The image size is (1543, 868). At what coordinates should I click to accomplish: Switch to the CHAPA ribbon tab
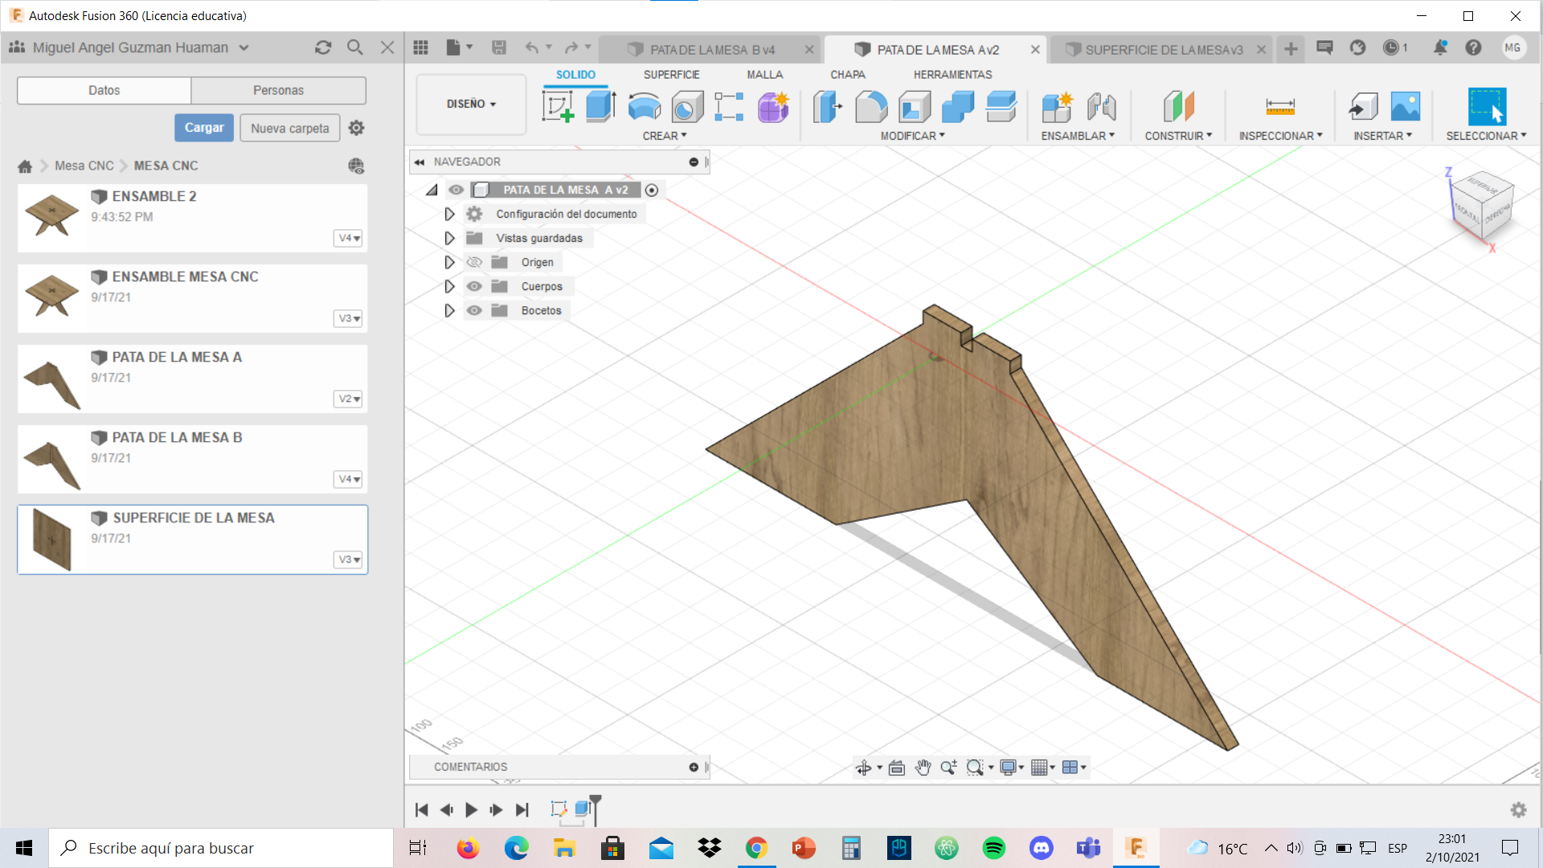(x=848, y=75)
